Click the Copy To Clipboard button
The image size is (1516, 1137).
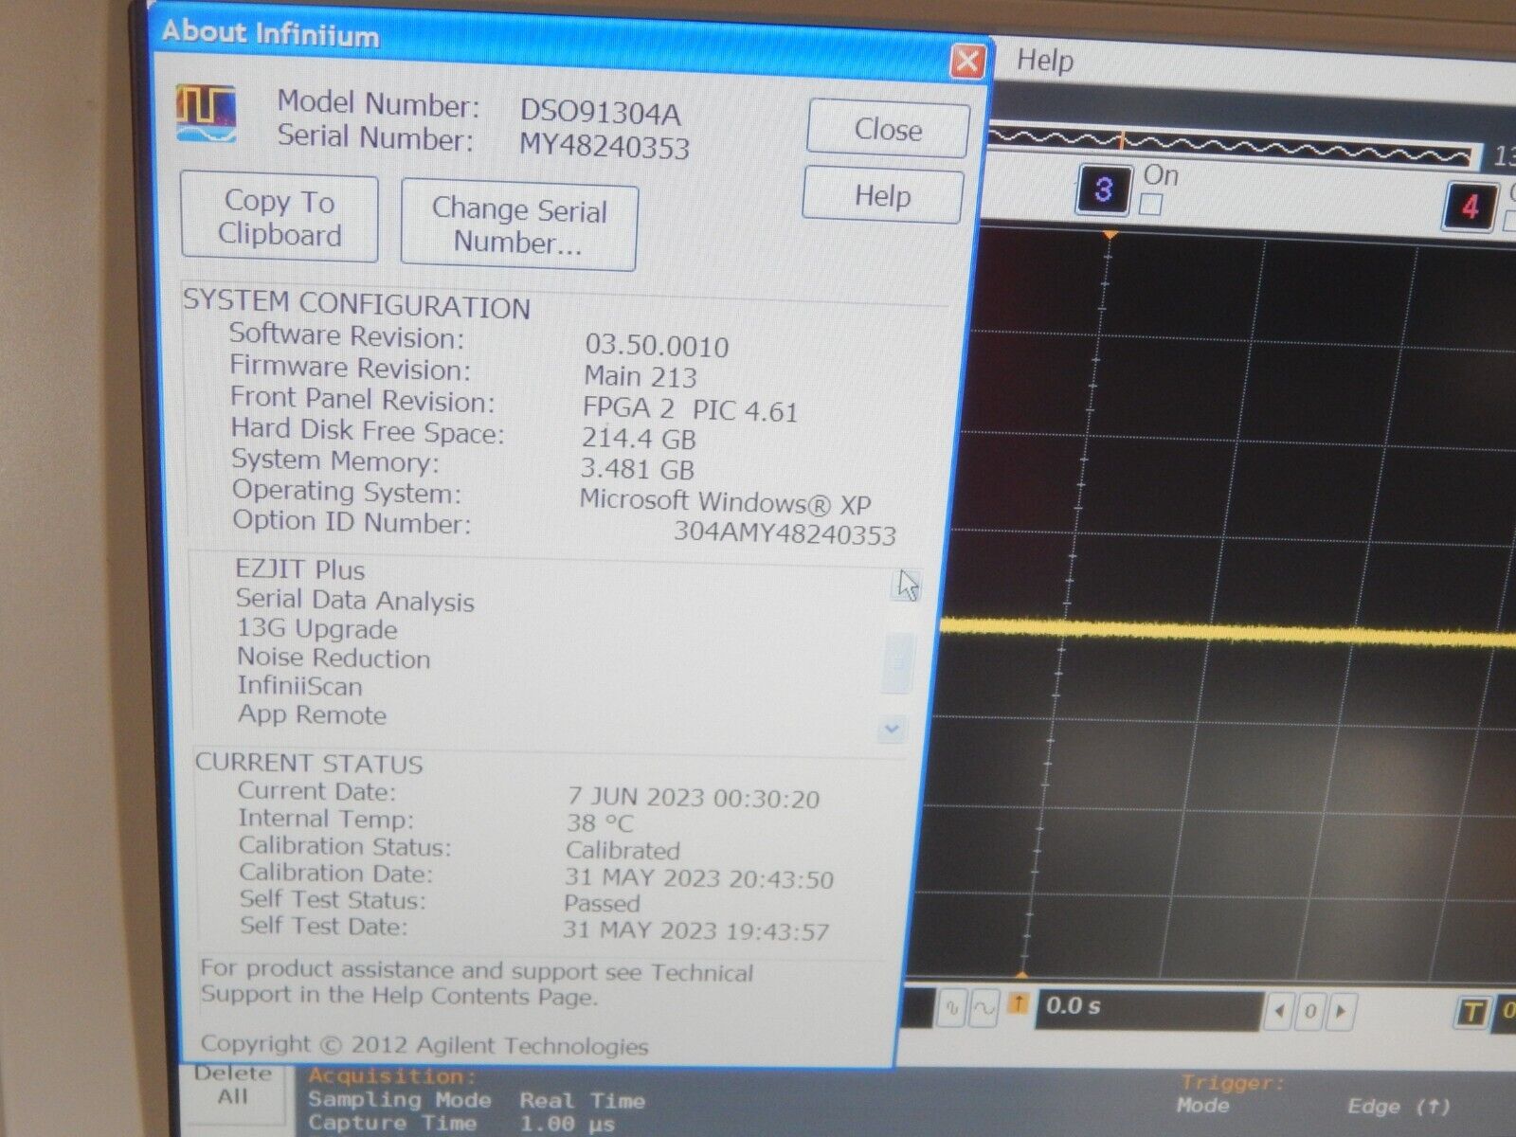[x=279, y=218]
